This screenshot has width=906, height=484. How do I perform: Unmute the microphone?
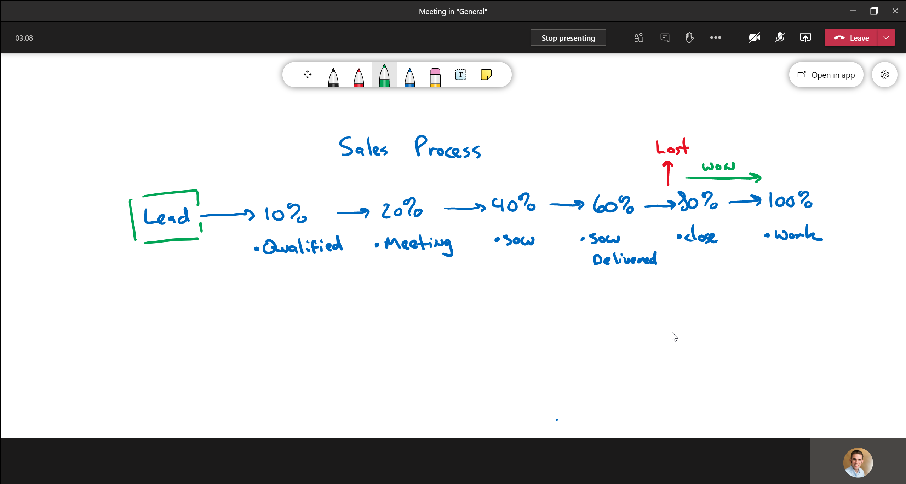click(780, 38)
